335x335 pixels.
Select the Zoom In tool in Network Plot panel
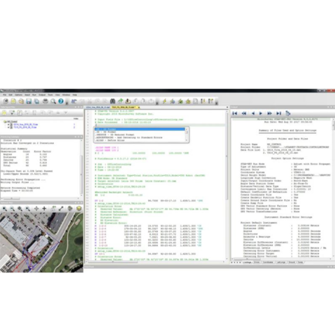(4, 209)
